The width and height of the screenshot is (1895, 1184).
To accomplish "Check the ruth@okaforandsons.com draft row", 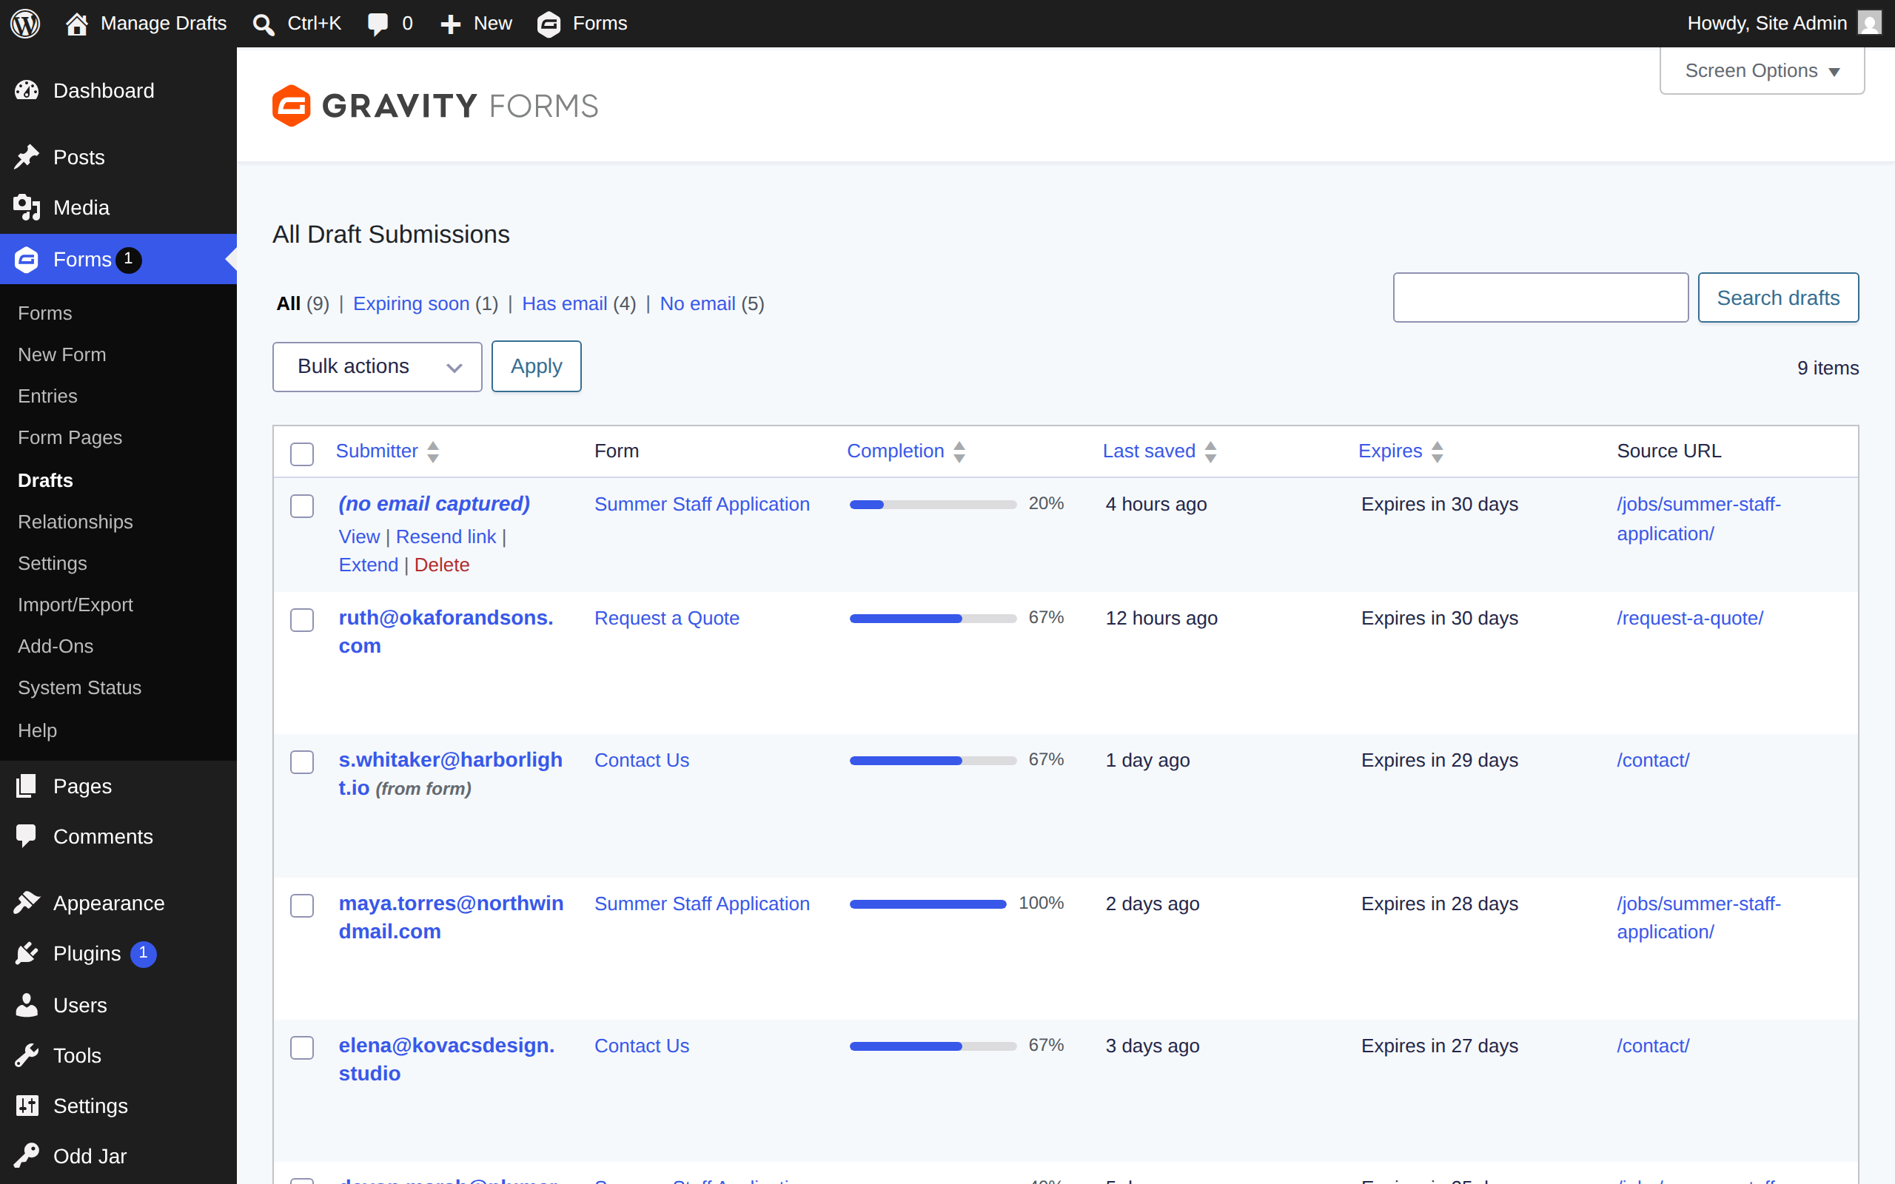I will [301, 620].
